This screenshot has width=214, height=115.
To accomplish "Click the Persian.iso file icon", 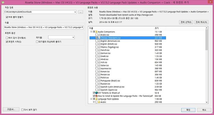I will (x=99, y=74).
